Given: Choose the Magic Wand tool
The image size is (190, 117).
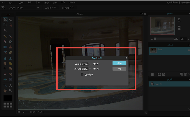Looking at the screenshot, I should tap(5, 30).
